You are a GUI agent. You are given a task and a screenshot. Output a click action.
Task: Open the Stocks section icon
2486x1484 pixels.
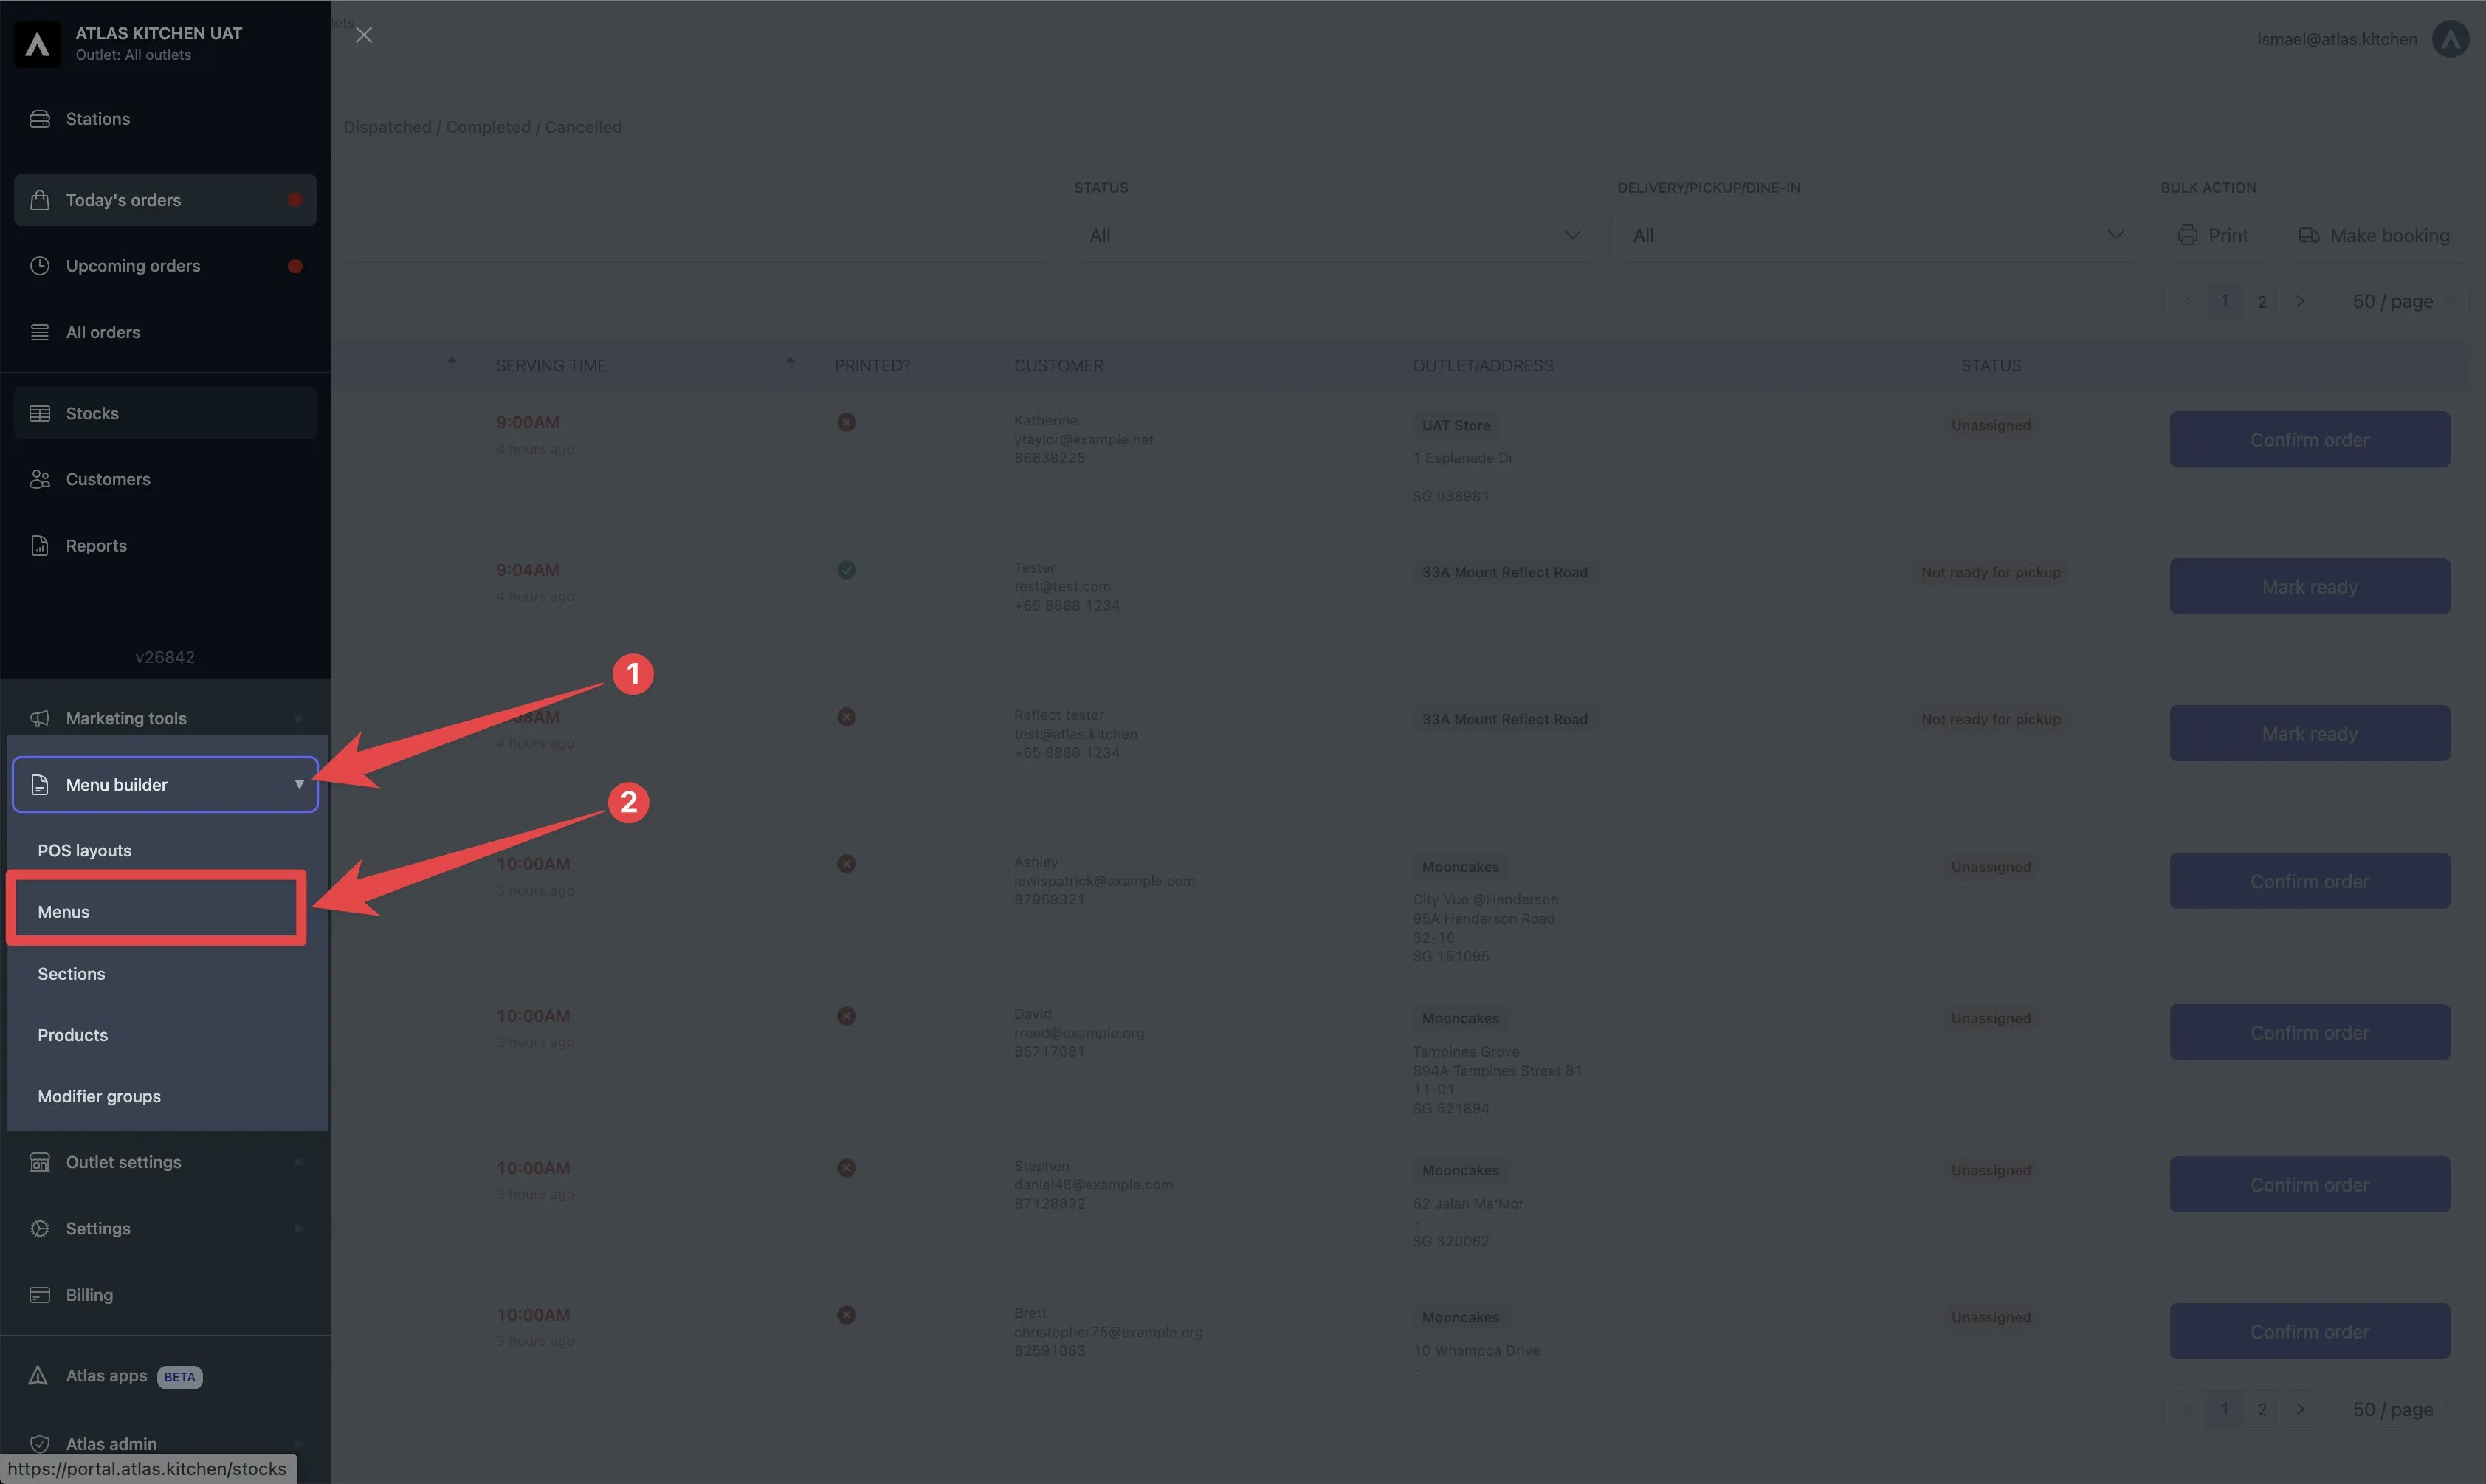click(40, 412)
